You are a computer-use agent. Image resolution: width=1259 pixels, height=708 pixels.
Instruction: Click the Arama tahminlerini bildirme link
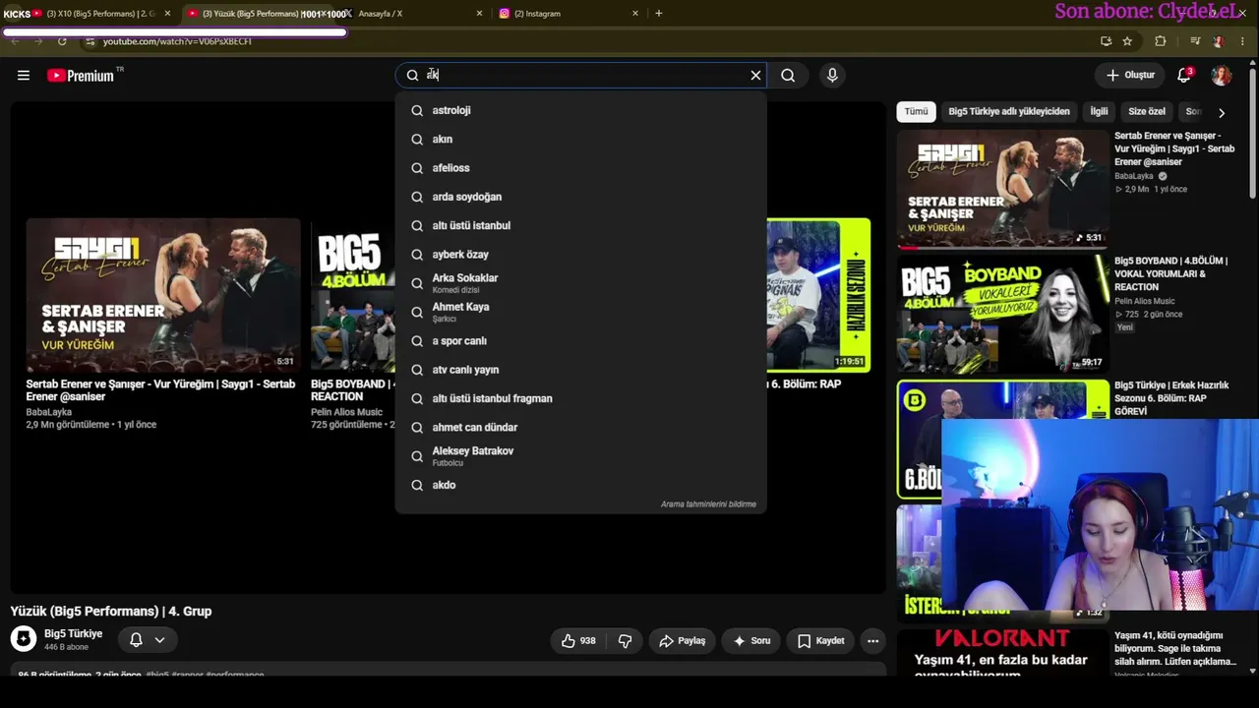[708, 504]
